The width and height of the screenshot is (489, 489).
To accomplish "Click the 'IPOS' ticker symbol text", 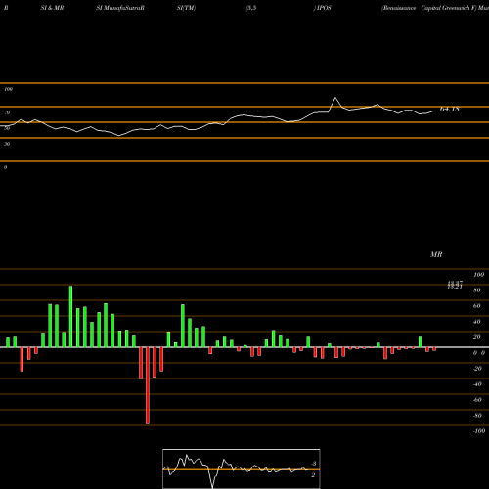I will 324,8.
